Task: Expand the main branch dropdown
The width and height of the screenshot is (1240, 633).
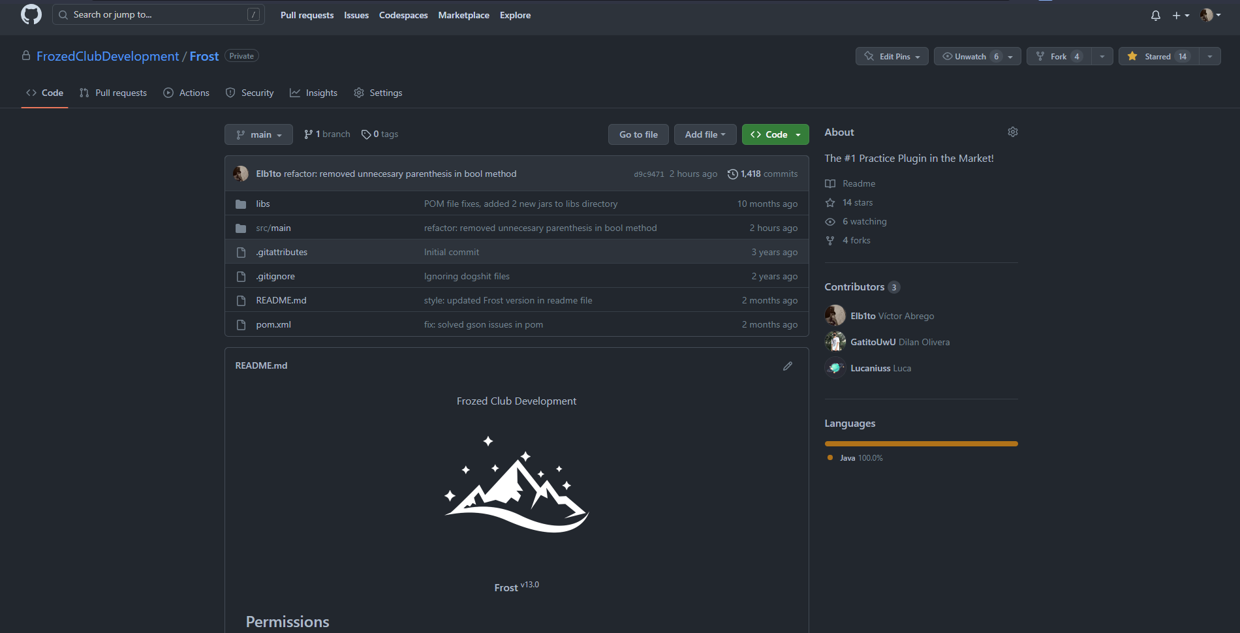Action: coord(258,134)
